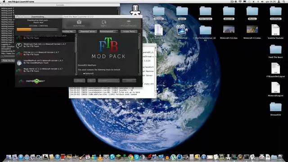Open the Recommended version dropdown
The image size is (288, 162).
(108, 31)
